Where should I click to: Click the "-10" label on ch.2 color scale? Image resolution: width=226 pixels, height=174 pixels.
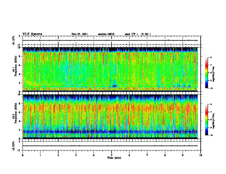(x=211, y=135)
